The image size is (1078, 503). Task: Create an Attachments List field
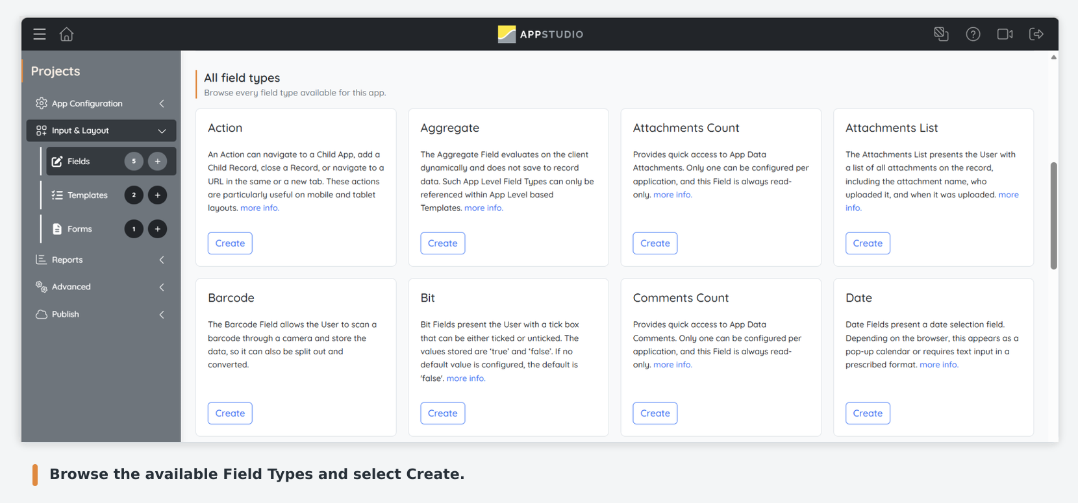pos(868,243)
